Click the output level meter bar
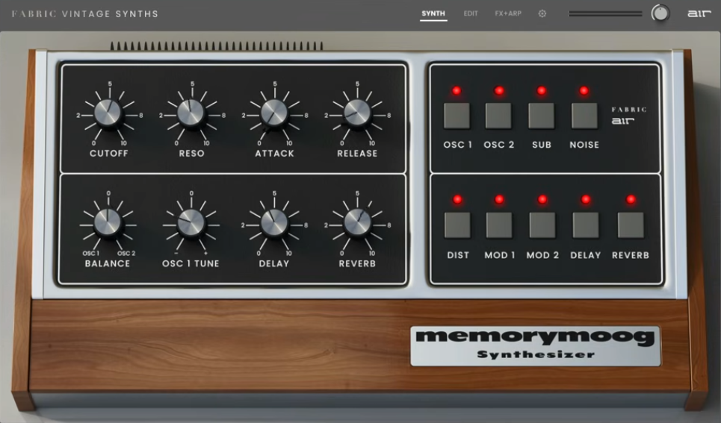 pos(605,13)
